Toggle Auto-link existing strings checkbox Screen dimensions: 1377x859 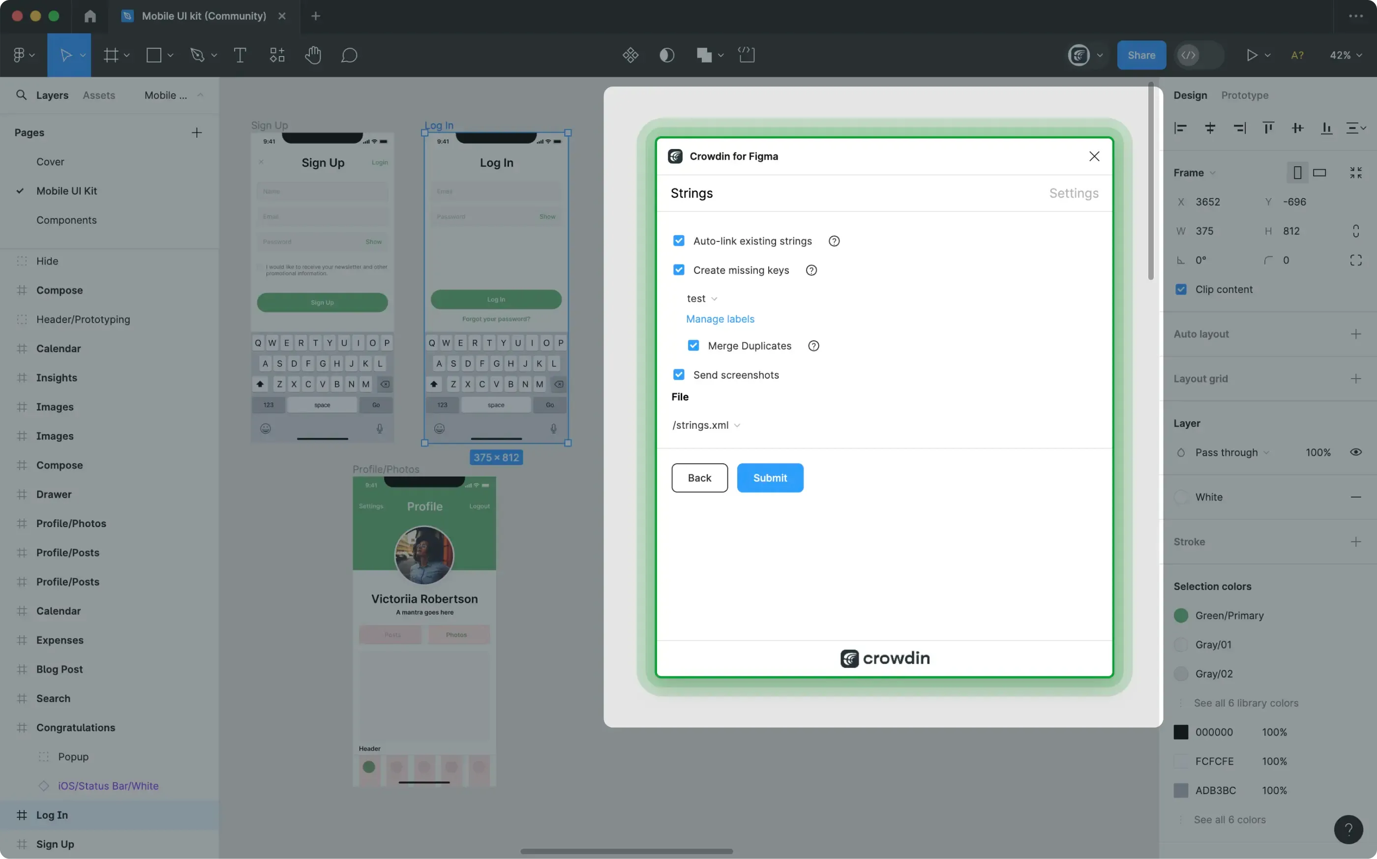[x=678, y=241]
